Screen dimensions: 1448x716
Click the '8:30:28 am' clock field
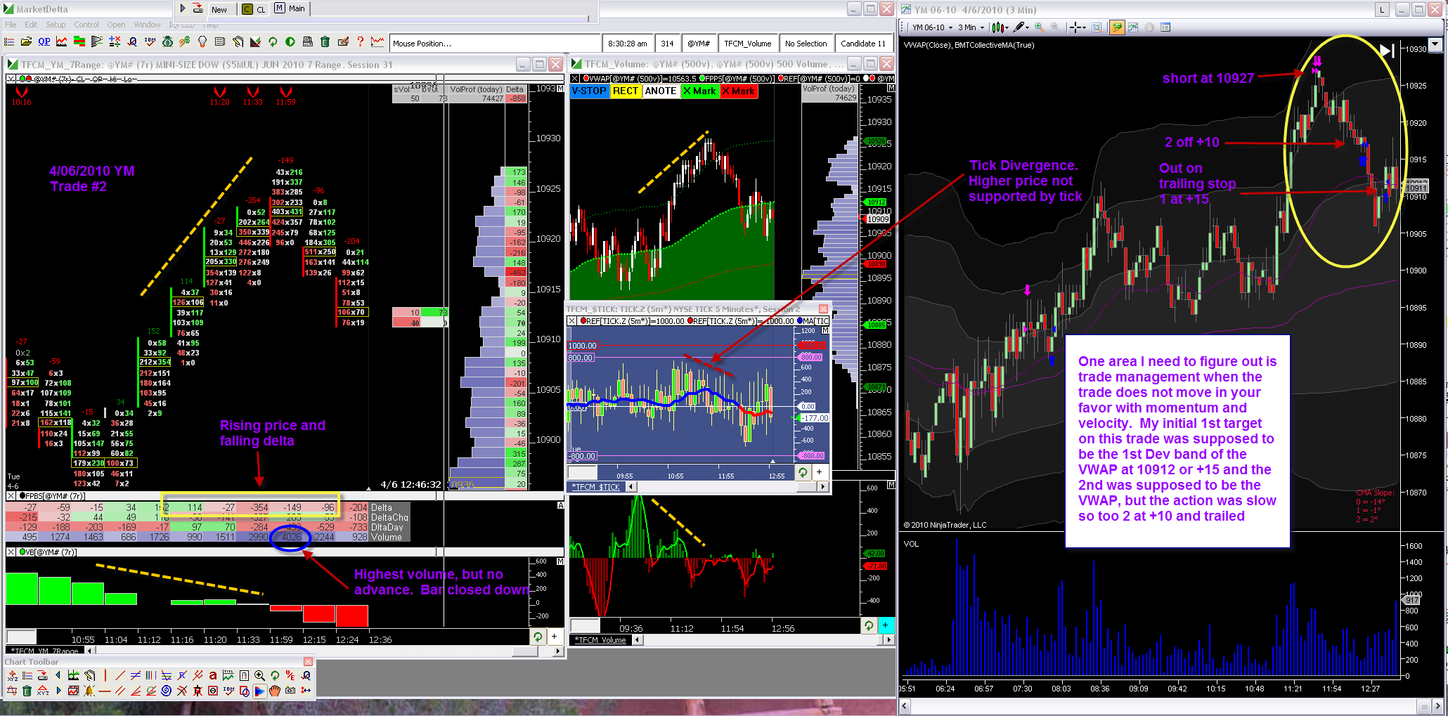pyautogui.click(x=628, y=44)
